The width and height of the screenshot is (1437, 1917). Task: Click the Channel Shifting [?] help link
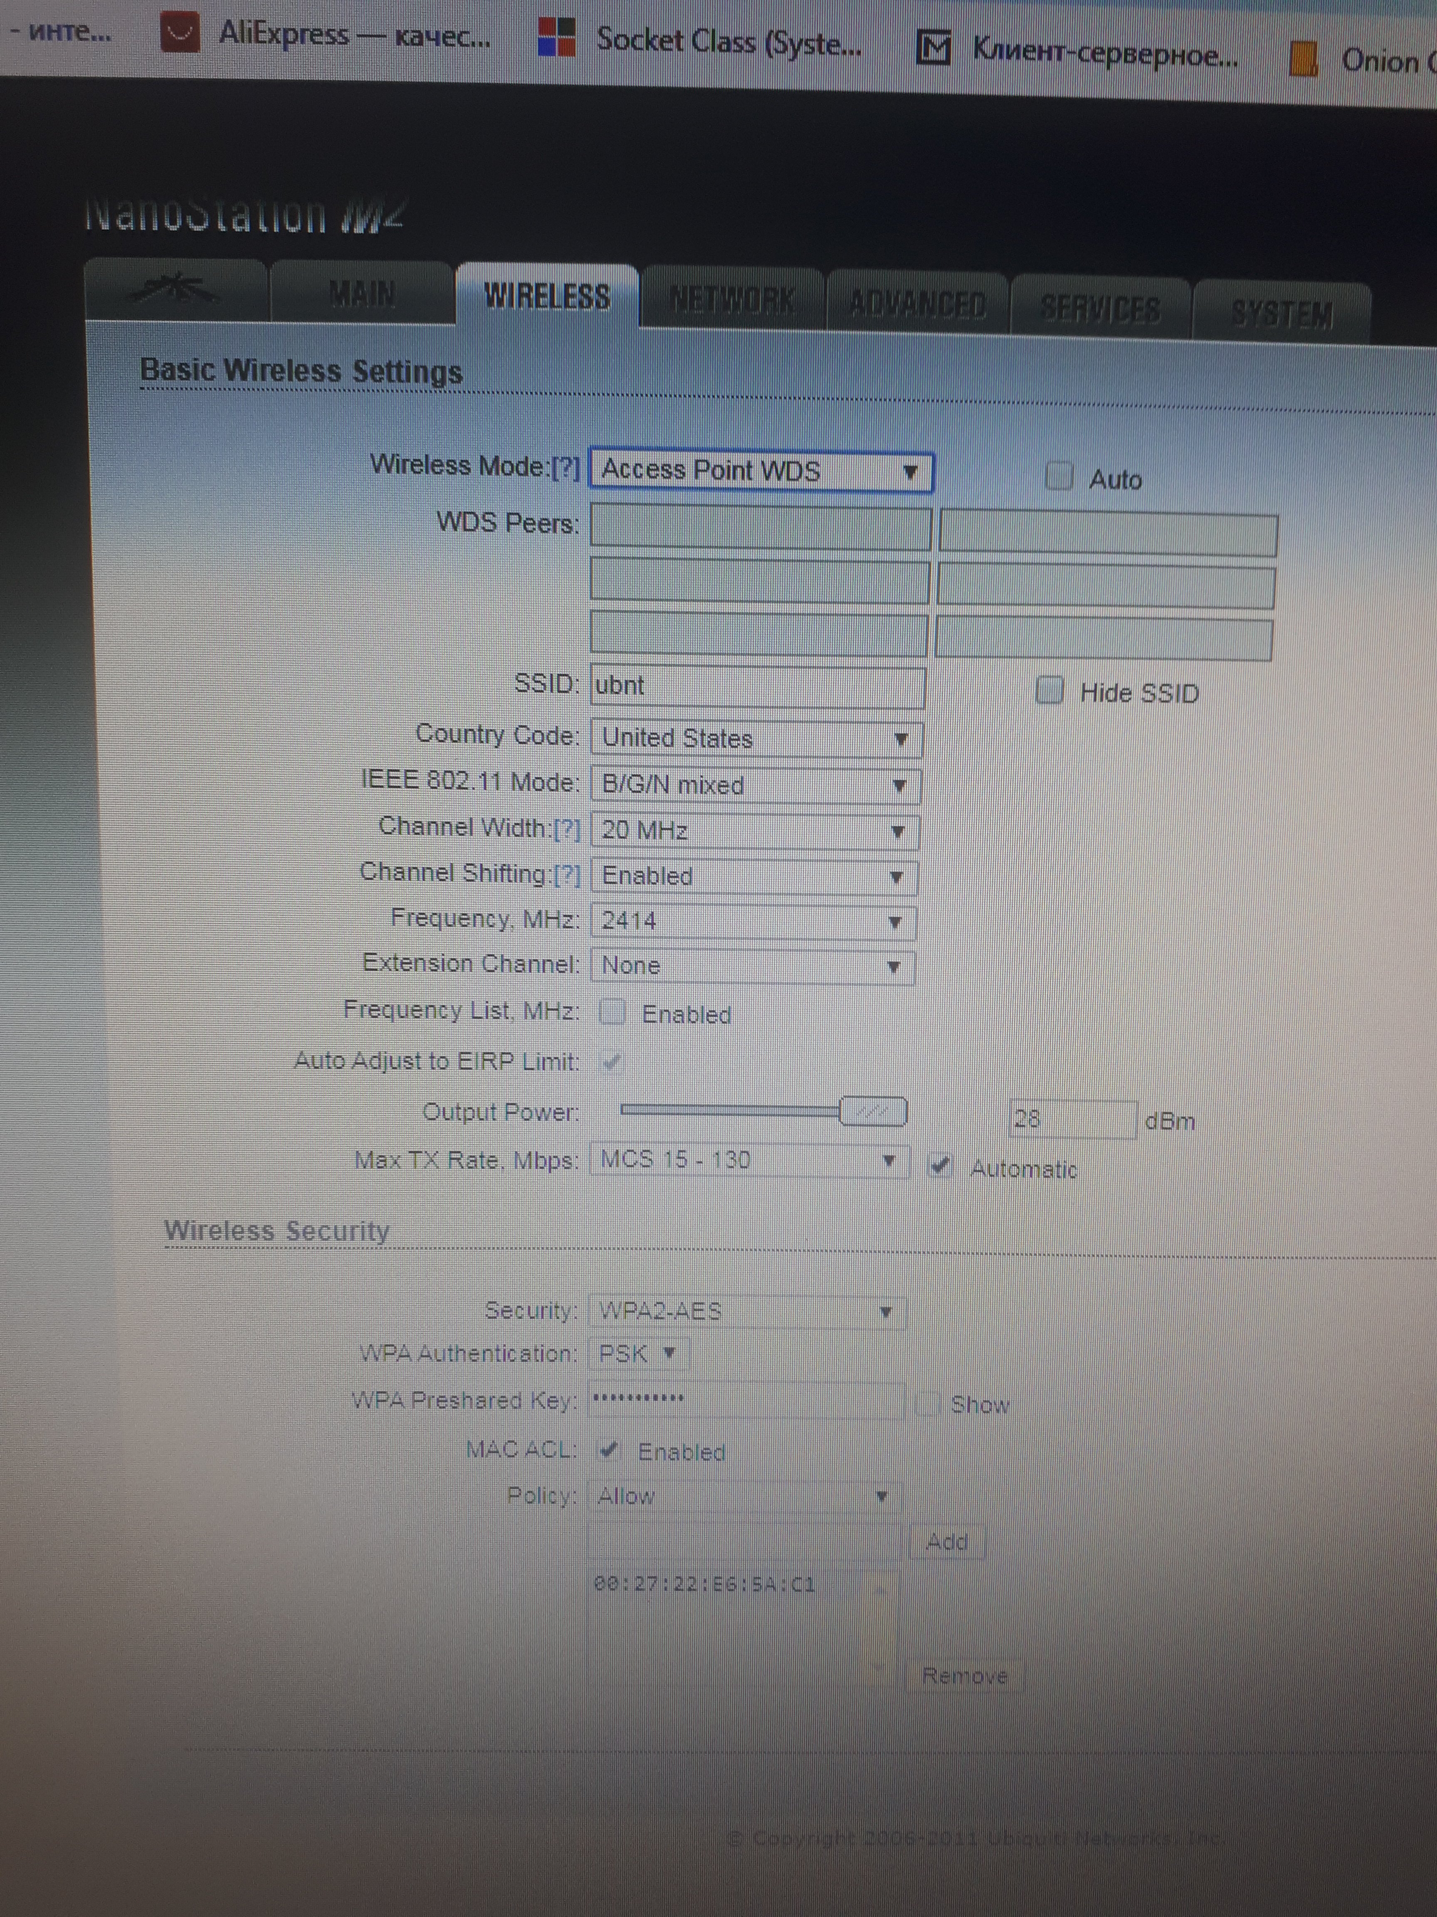coord(566,874)
